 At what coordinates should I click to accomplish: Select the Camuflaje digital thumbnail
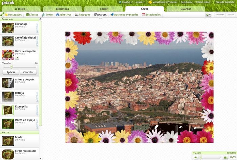pyautogui.click(x=8, y=41)
